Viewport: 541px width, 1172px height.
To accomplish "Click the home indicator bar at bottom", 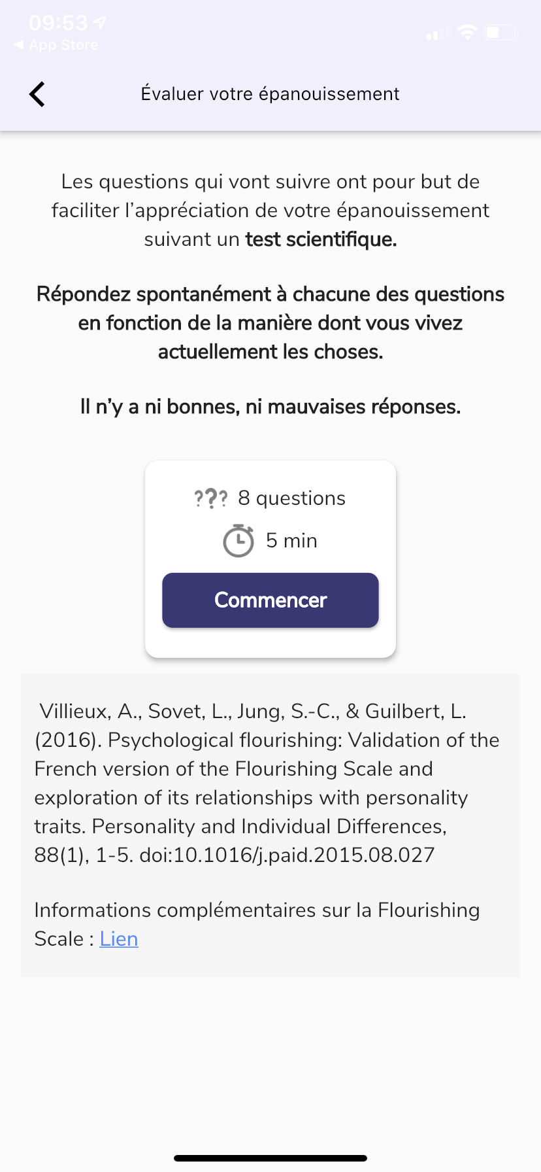I will coord(270,1158).
